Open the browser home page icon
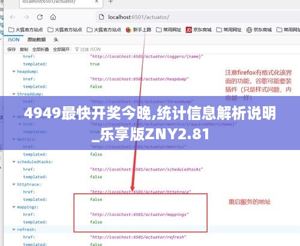Screen dimensions: 300x246 (x=53, y=17)
